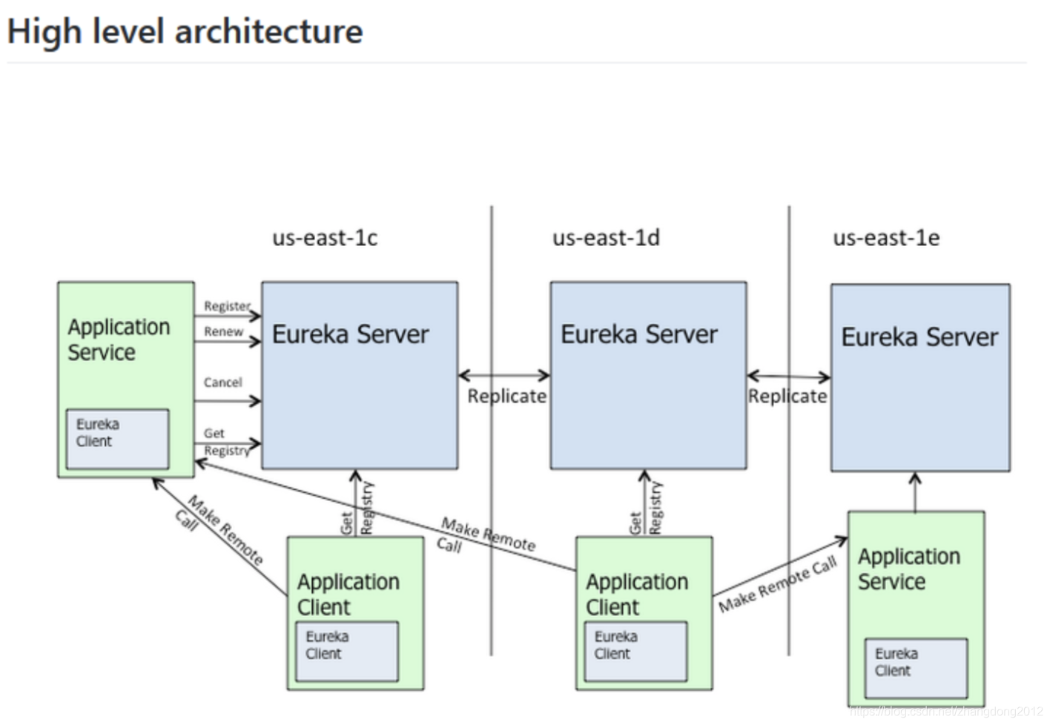Click "Replicate" label between us-east-1d and us-east-1e servers
Image resolution: width=1050 pixels, height=725 pixels.
tap(787, 397)
